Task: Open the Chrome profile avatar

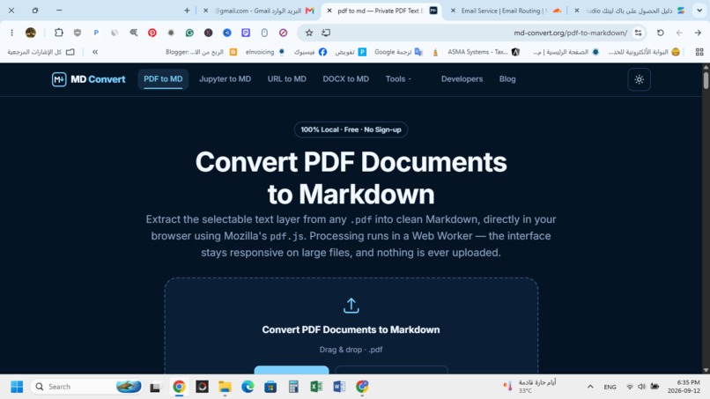Action: (30, 33)
